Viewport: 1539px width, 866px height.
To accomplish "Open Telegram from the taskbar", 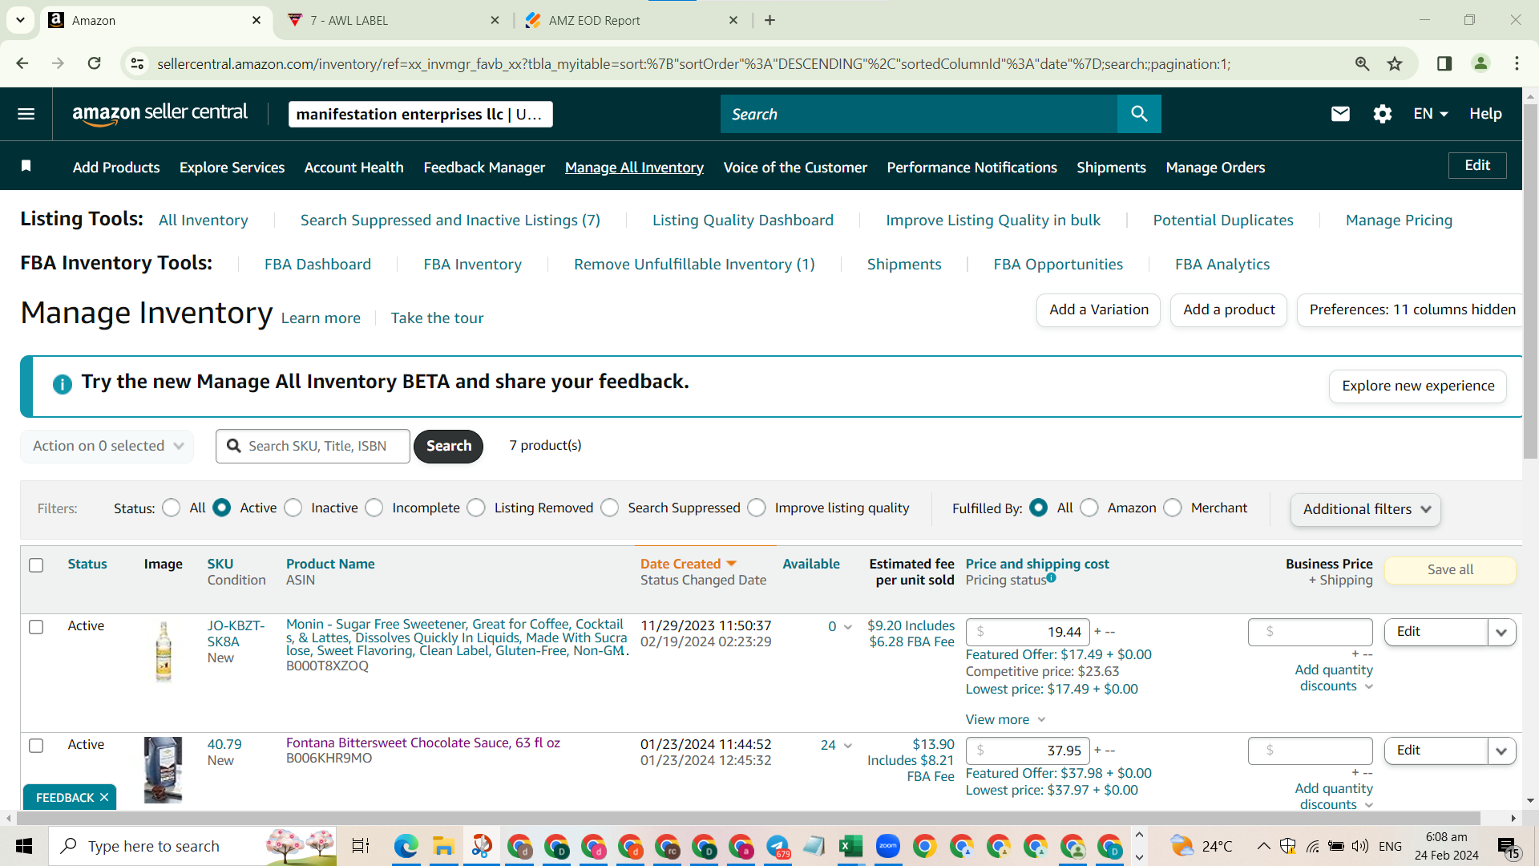I will click(x=777, y=846).
